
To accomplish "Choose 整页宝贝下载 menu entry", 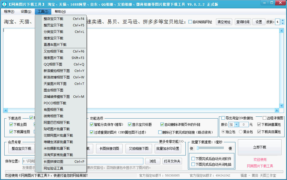I will point(64,25).
